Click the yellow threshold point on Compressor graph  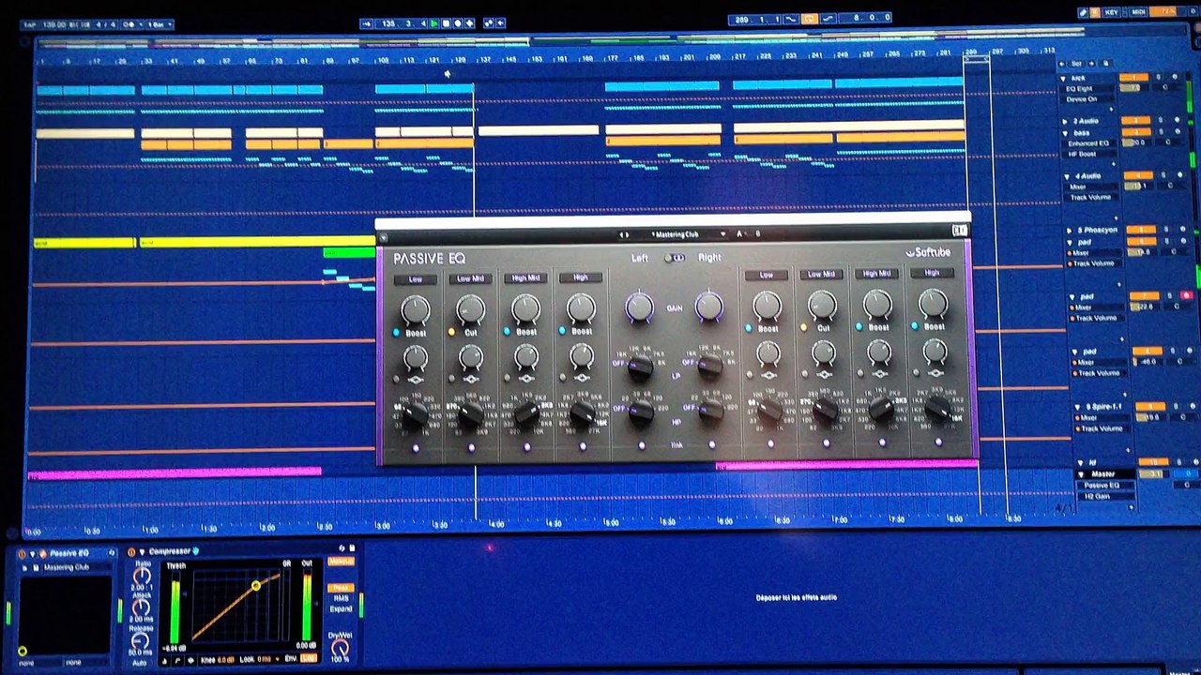[x=256, y=586]
